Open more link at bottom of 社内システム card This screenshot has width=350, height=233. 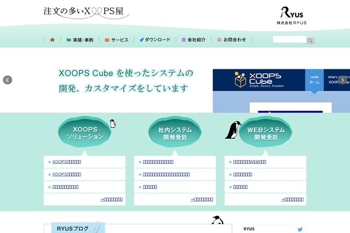pos(202,199)
